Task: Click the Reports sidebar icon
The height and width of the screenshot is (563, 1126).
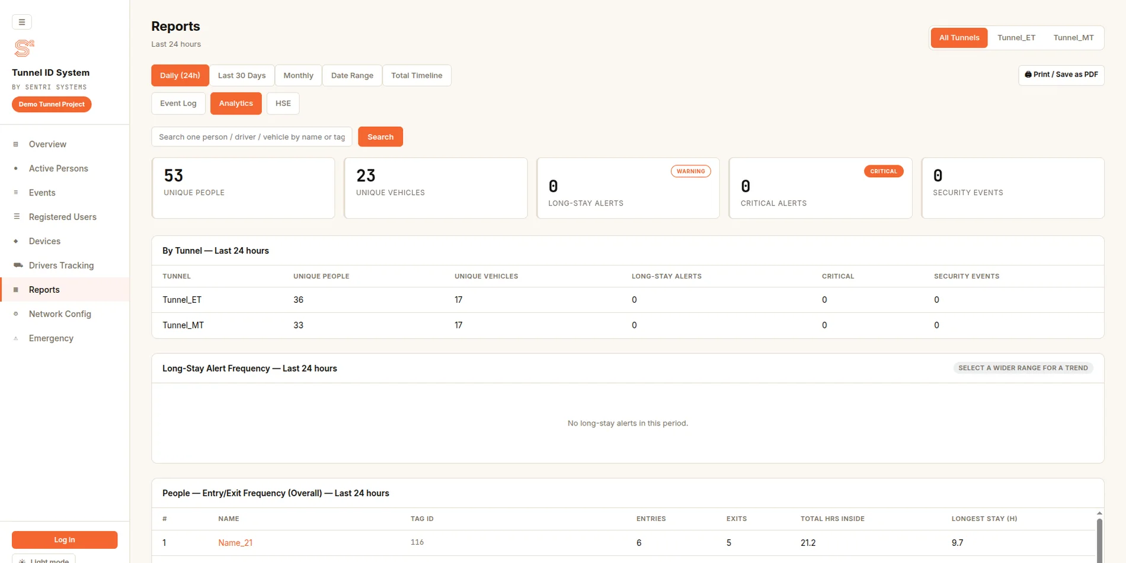Action: pyautogui.click(x=16, y=290)
